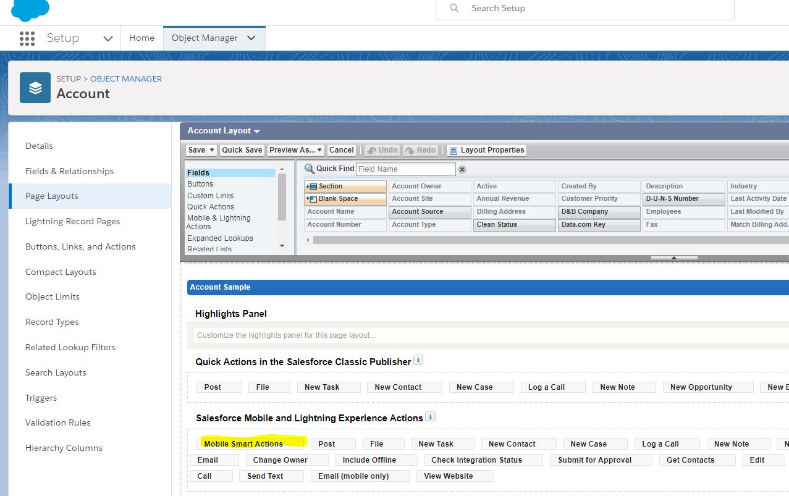
Task: Focus the Quick Find Field Name box
Action: (x=405, y=169)
